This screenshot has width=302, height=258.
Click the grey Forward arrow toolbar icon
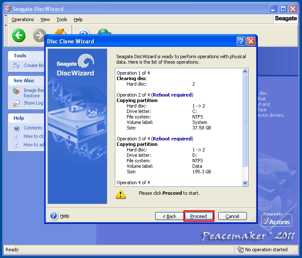click(x=39, y=35)
